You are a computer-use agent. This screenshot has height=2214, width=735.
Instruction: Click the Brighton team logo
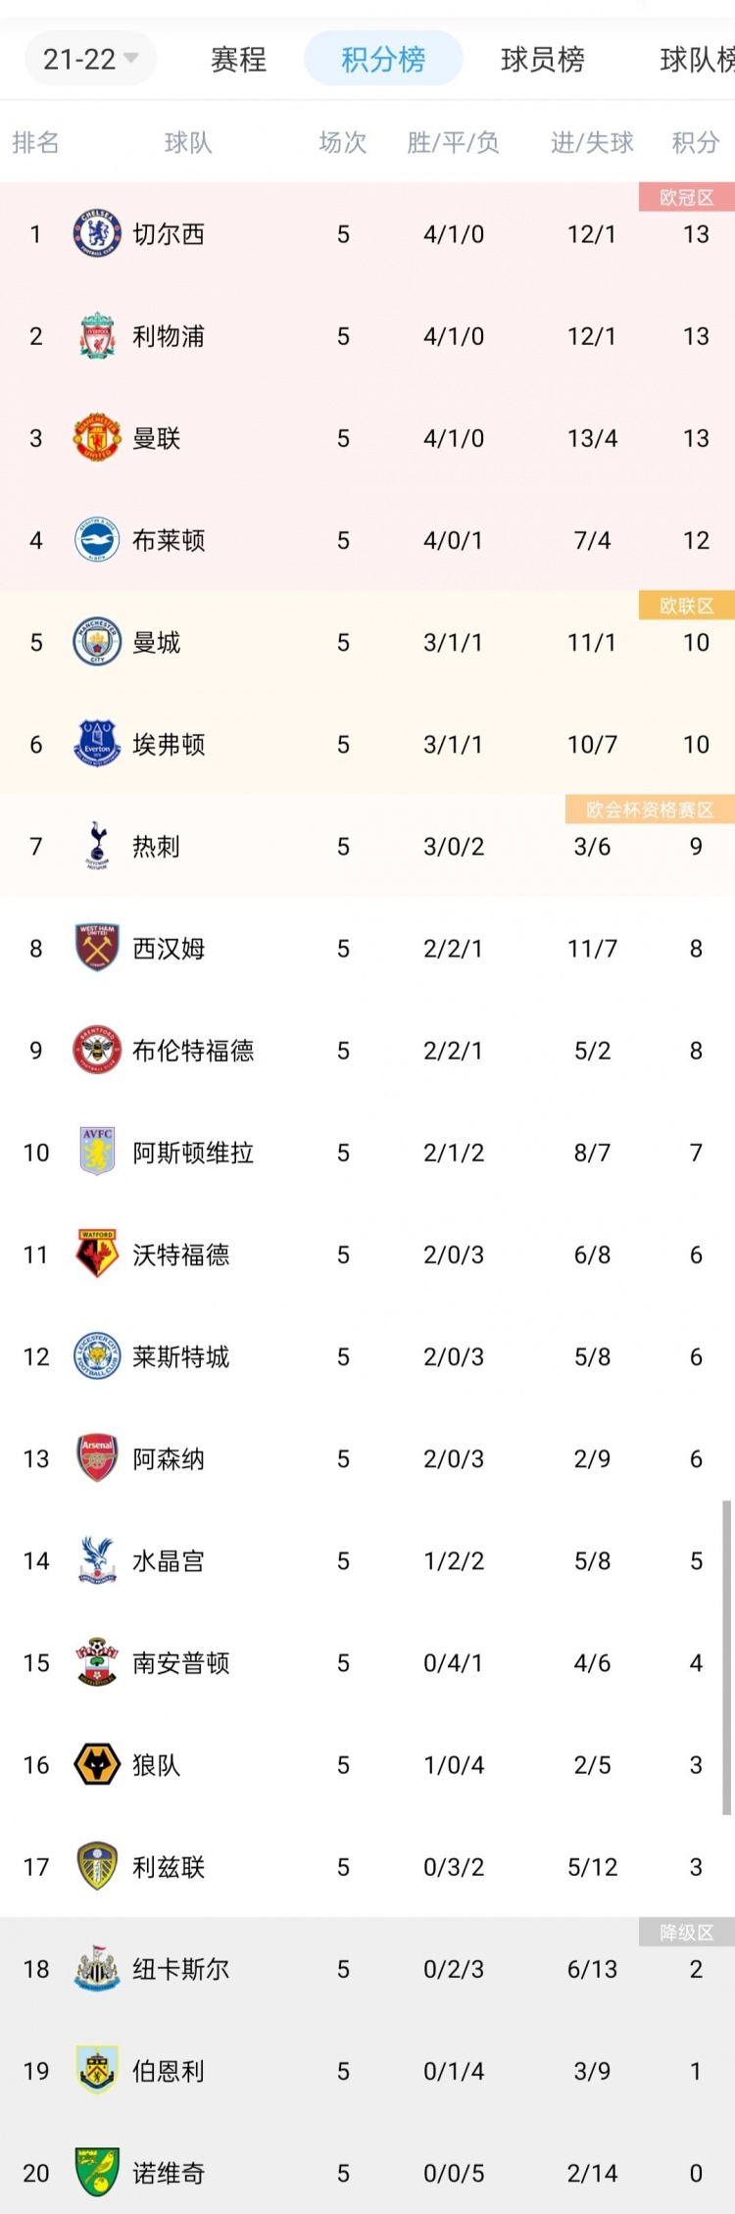click(x=95, y=540)
